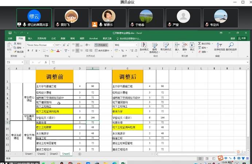
Task: Collapse the ribbon with the chevron
Action: tap(247, 56)
